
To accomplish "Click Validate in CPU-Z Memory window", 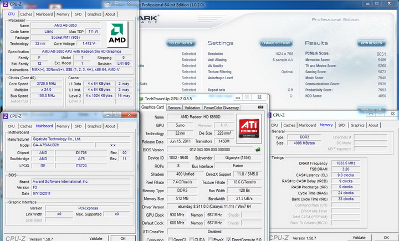I will (x=359, y=238).
